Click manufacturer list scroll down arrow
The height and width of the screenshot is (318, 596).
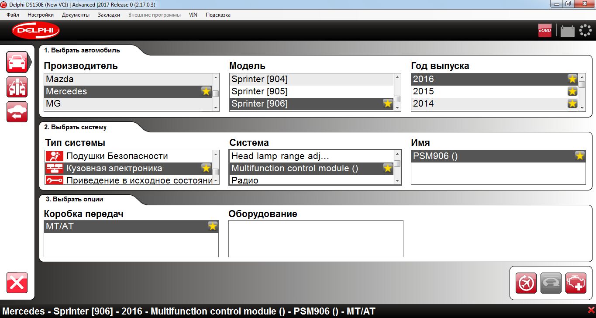click(x=216, y=107)
